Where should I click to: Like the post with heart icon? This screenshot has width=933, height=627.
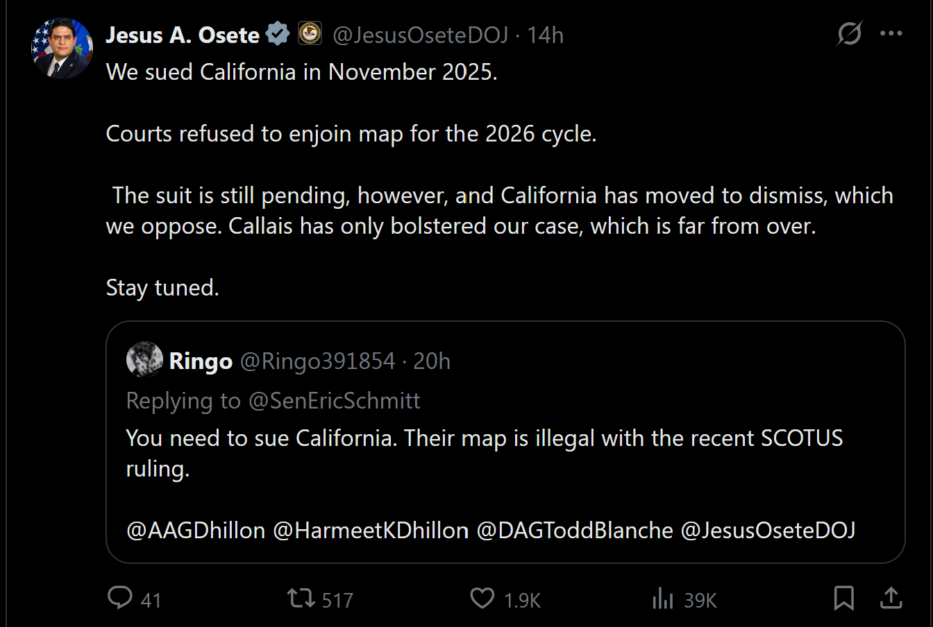482,598
